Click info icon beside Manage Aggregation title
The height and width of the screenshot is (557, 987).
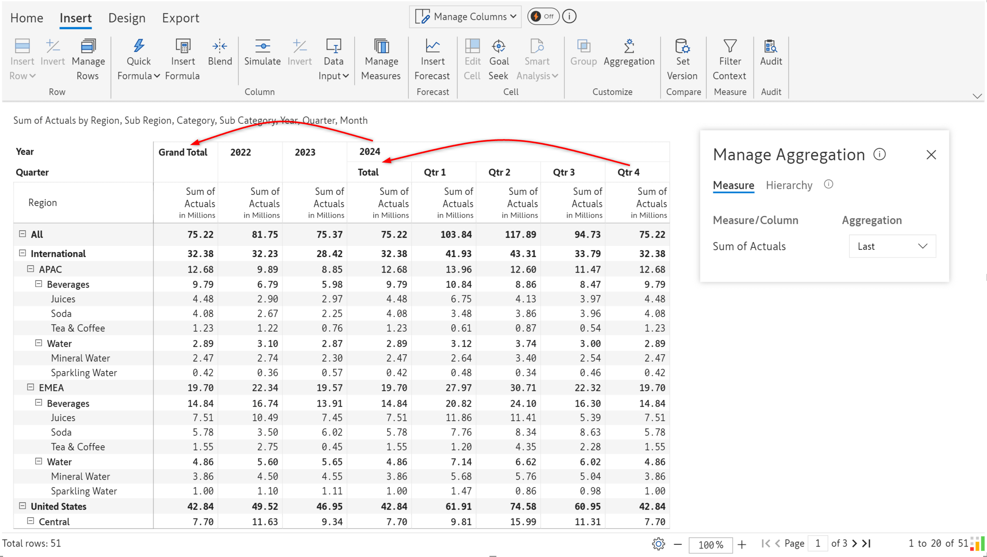pyautogui.click(x=879, y=154)
